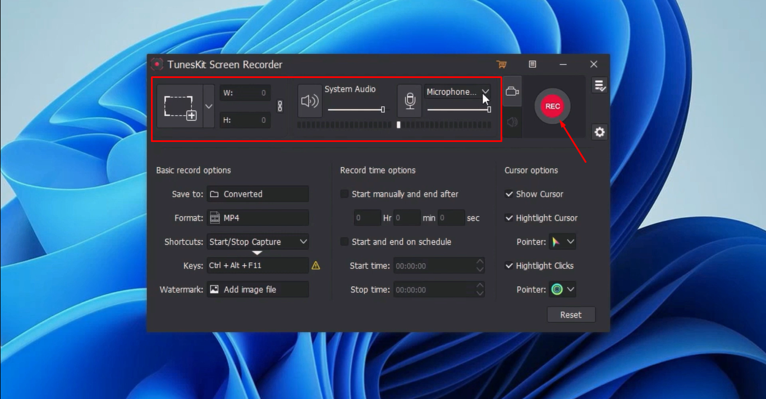Click the Reset button
766x399 pixels.
coord(571,314)
